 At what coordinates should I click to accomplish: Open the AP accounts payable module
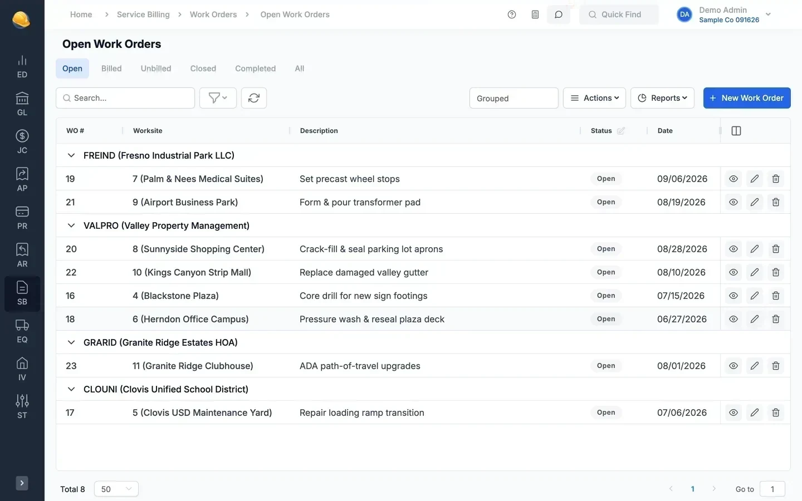coord(22,180)
